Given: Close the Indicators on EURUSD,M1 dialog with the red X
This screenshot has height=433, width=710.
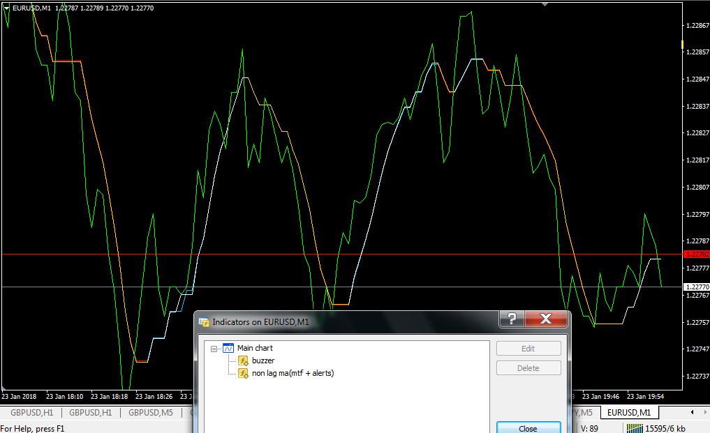Looking at the screenshot, I should click(546, 319).
